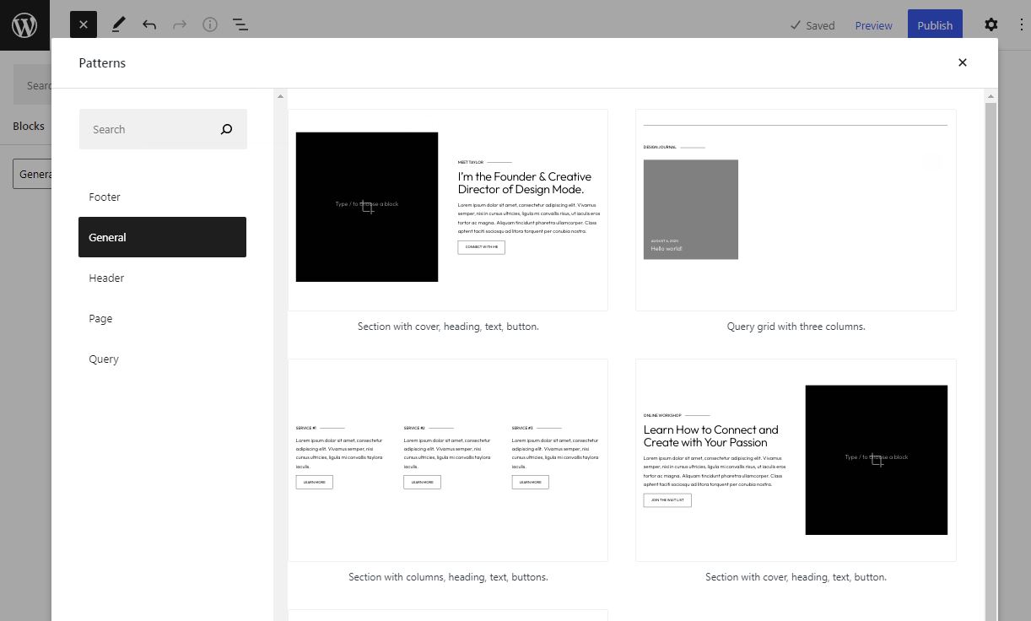Click the WordPress logo icon

tap(24, 25)
